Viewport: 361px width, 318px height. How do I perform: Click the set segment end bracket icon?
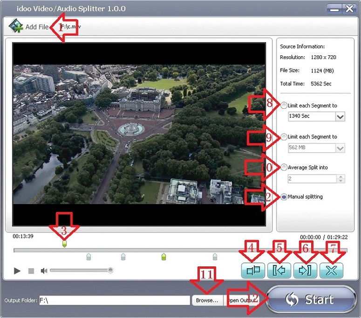pos(305,271)
